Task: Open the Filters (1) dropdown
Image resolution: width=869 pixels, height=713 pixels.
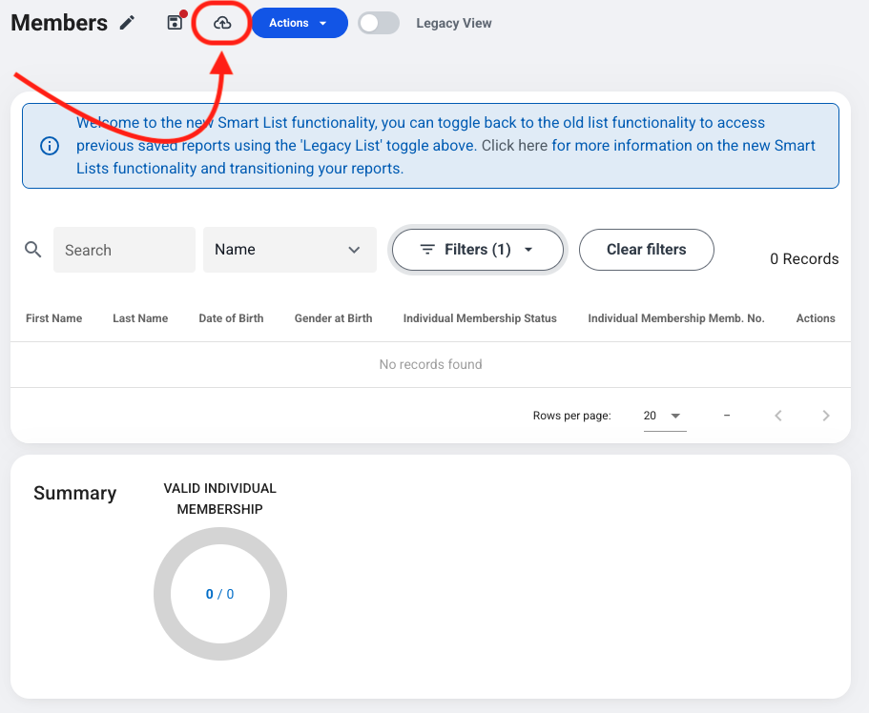Action: pyautogui.click(x=478, y=250)
